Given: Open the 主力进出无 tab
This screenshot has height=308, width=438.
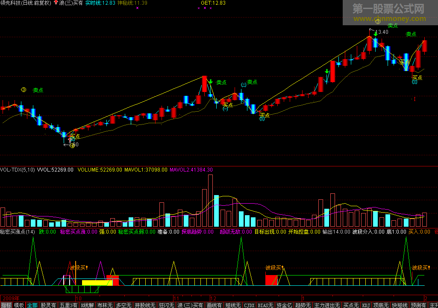Looking at the screenshot, I should 327,305.
